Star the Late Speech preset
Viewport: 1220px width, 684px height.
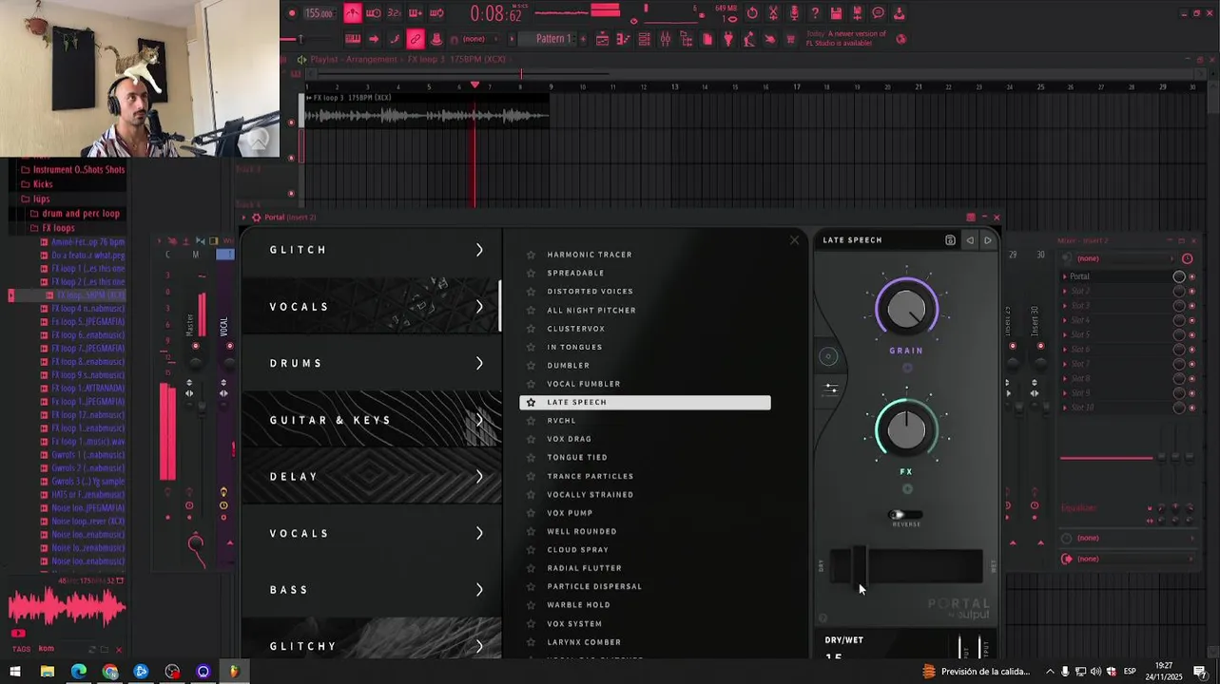(x=531, y=402)
